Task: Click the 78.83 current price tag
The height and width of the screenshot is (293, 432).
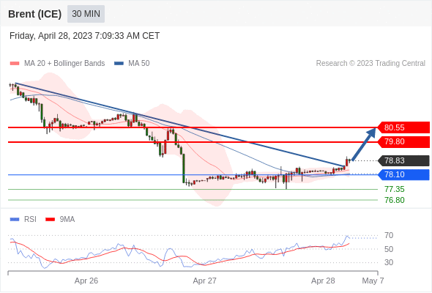Action: tap(403, 160)
